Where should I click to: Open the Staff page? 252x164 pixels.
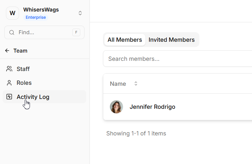pyautogui.click(x=23, y=69)
